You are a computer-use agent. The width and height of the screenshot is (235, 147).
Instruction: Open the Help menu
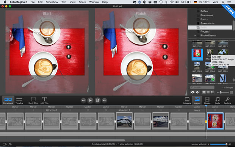(105, 2)
